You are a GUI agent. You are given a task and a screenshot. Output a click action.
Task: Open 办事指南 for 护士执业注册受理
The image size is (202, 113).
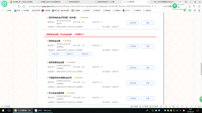pos(133,98)
